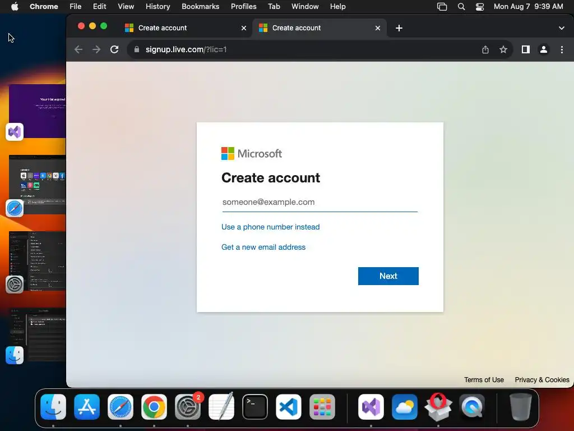
Task: Open Launchpad from the Dock
Action: click(x=322, y=407)
